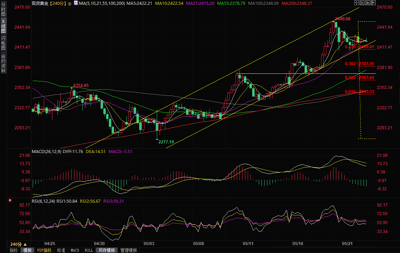The width and height of the screenshot is (400, 253).
Task: Click the circle icon beside 现货黄金【240分】
Action: pos(70,3)
